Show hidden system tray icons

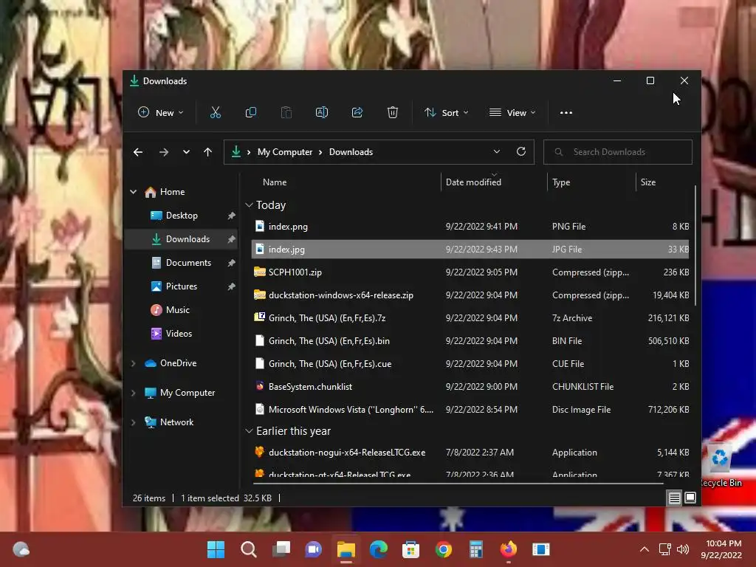[x=644, y=549]
